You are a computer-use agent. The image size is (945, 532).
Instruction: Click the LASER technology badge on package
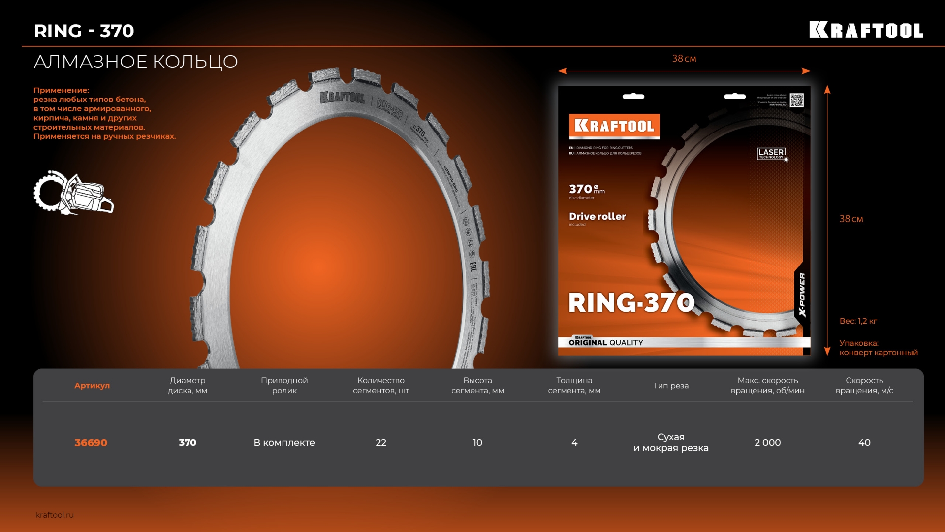tap(771, 154)
